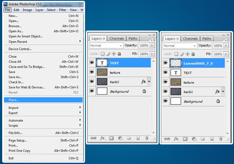Hide Background layer in right Layers panel
This screenshot has width=234, height=164.
click(x=166, y=101)
